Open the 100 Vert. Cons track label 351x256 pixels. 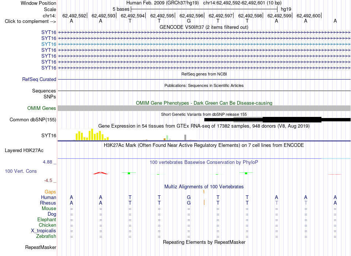[x=21, y=171]
